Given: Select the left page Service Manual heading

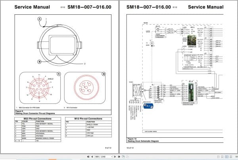Looking at the screenshot, I should 32,7.
